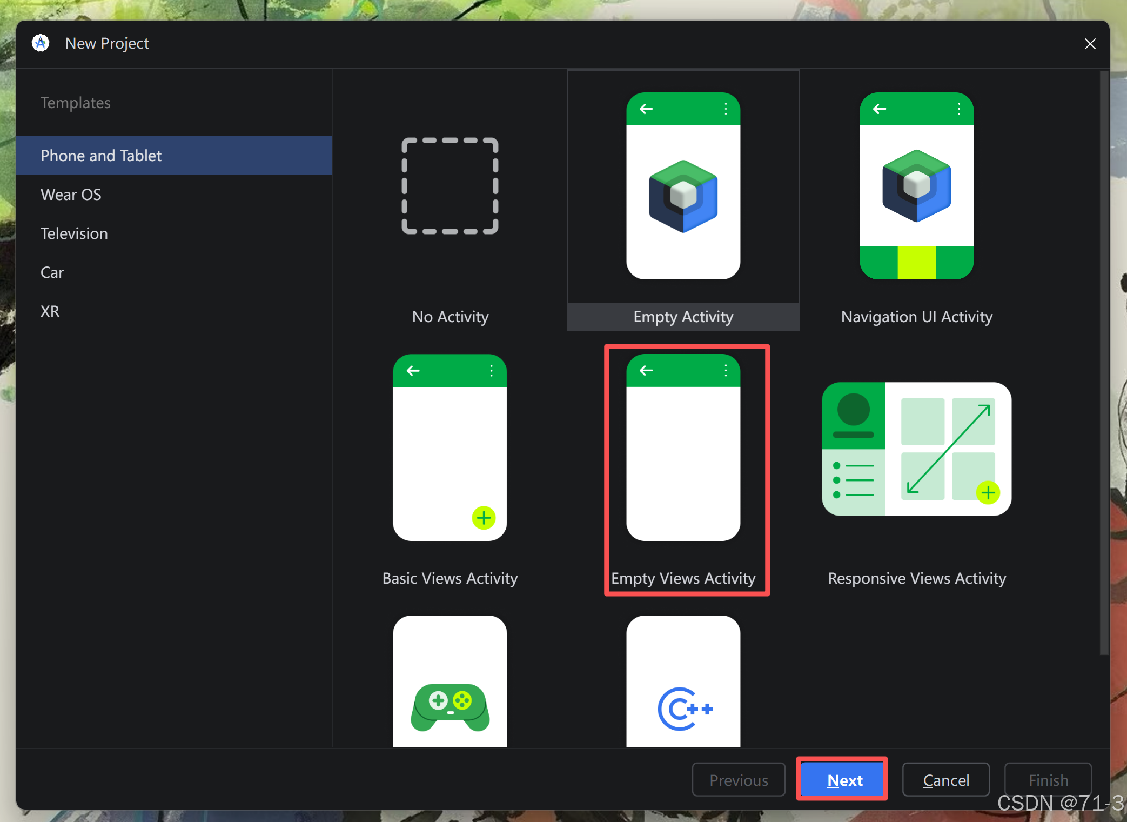
Task: Click the Next button
Action: 844,780
